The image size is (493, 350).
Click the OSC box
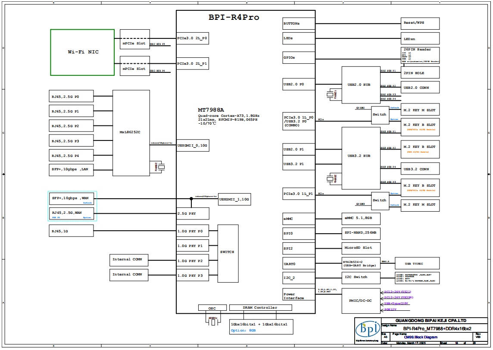(212, 308)
